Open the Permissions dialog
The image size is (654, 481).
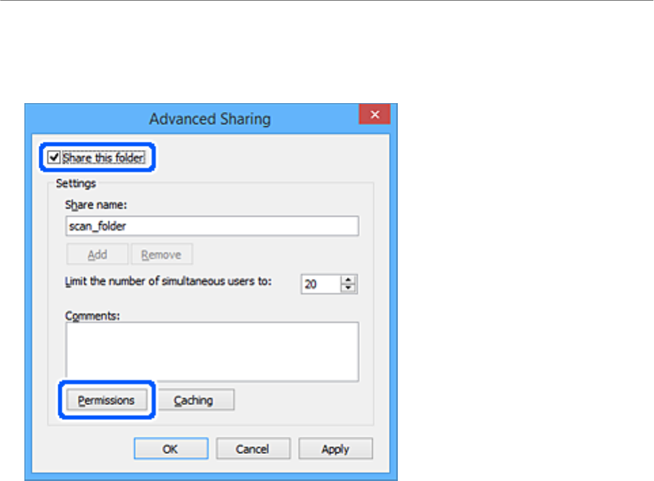pos(106,400)
